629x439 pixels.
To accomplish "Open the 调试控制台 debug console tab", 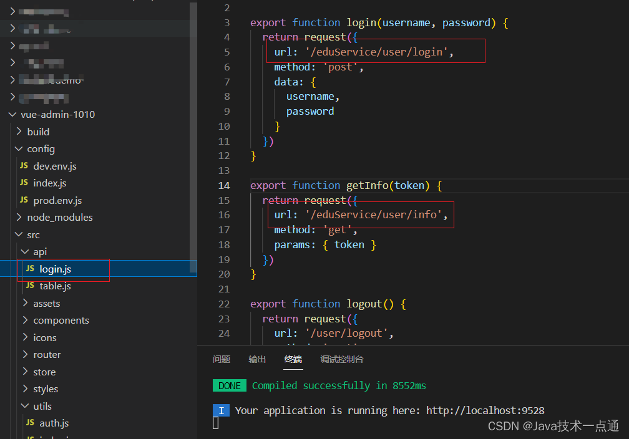I will [342, 359].
